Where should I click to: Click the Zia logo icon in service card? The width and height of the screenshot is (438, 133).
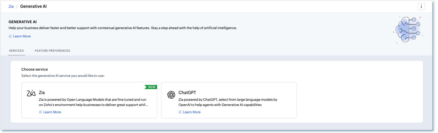[31, 93]
